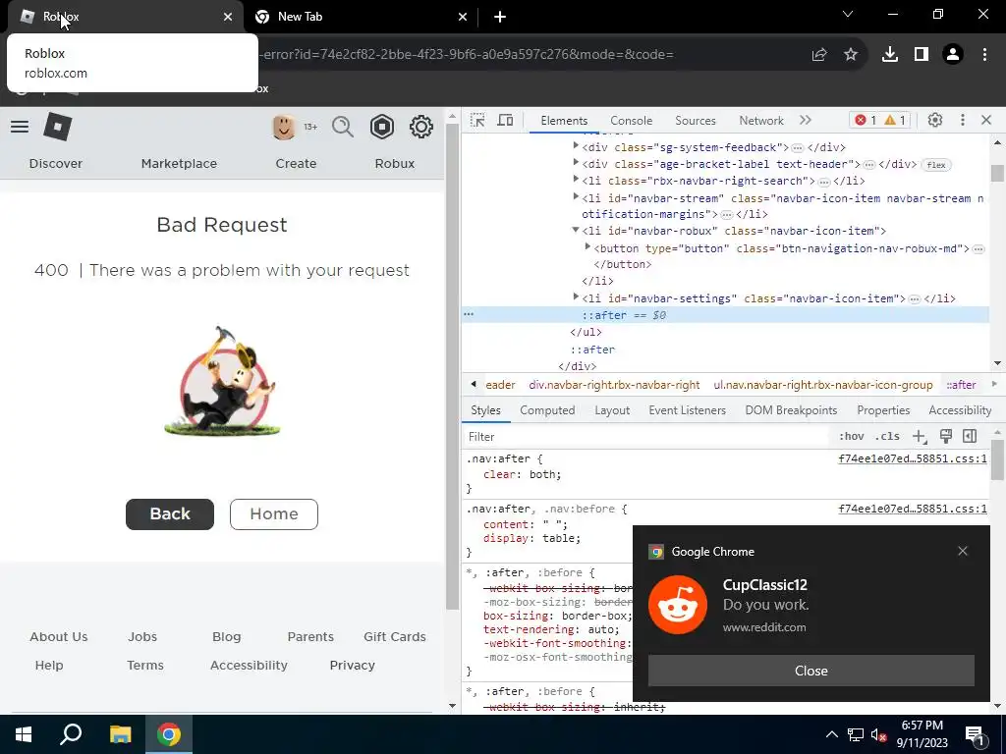Go to Marketplace in Roblox navigation
Viewport: 1006px width, 754px height.
coord(179,164)
